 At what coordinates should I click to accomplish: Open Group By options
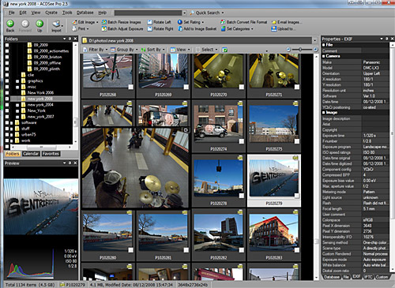click(124, 50)
